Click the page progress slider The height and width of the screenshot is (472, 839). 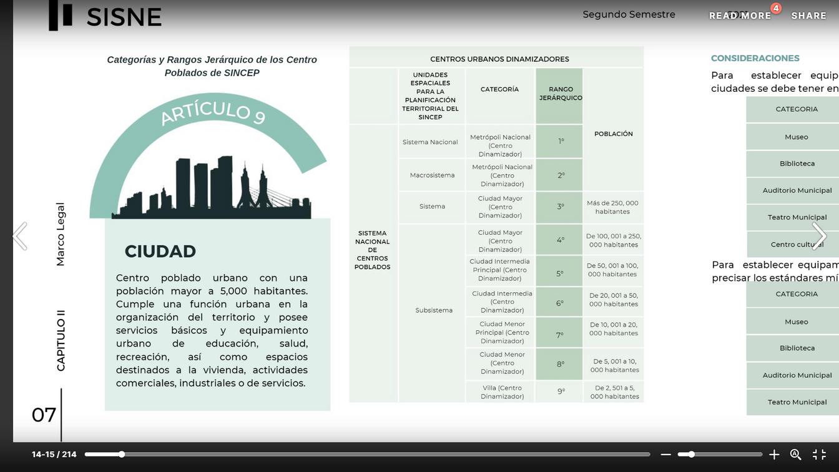point(367,455)
